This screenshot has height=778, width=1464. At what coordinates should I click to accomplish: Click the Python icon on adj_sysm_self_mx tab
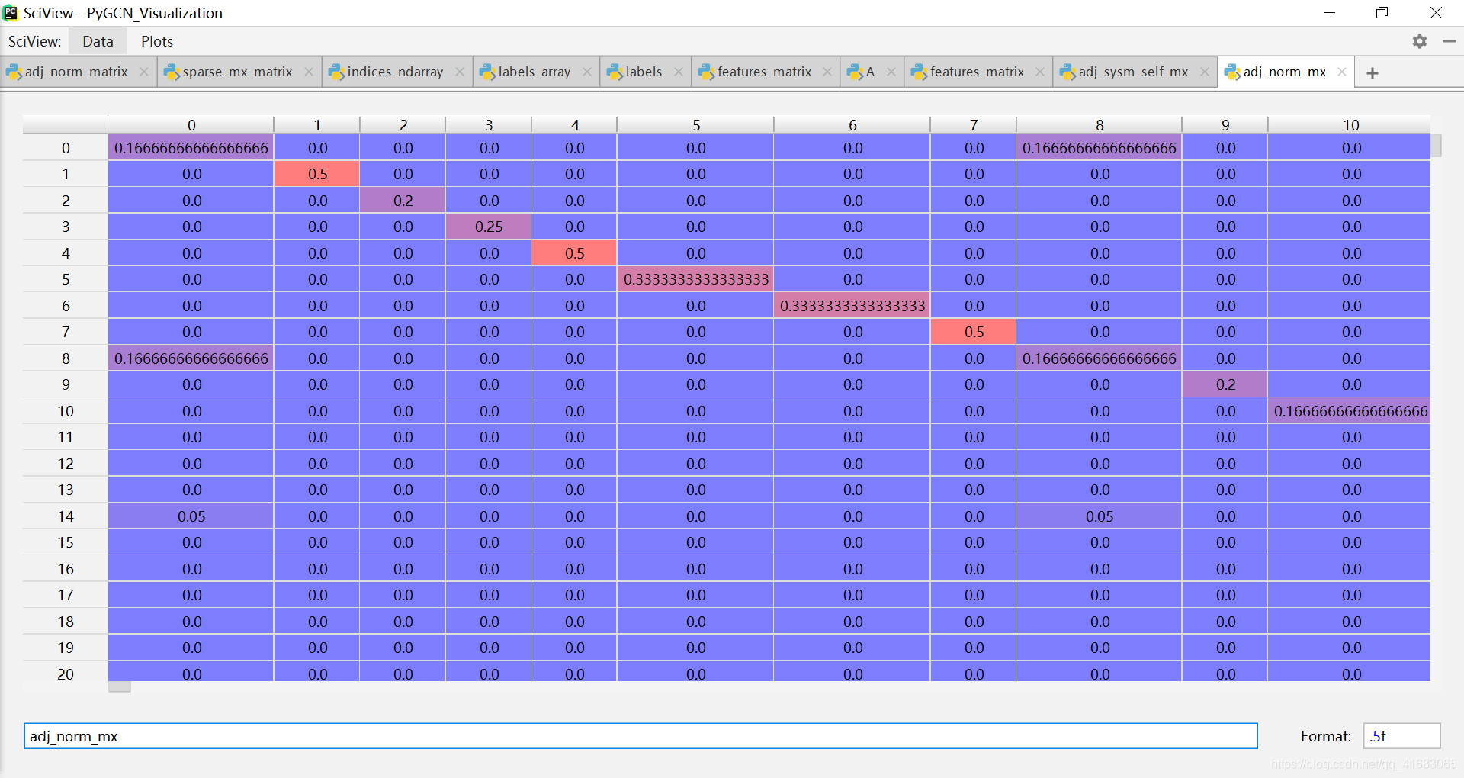tap(1069, 72)
